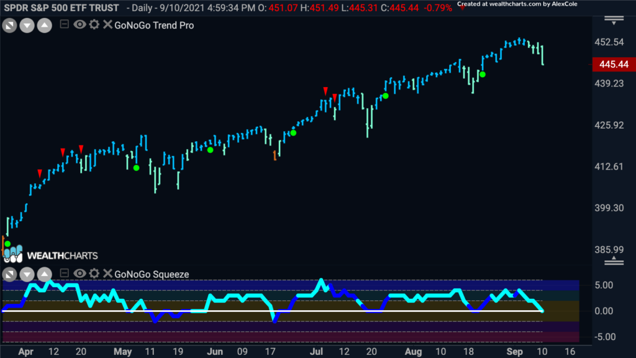Click the Jun label on time axis
Viewport: 636px width, 358px height.
coord(215,352)
